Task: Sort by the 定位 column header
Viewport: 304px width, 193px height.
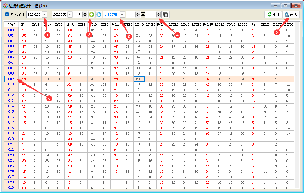Action: tap(24, 24)
